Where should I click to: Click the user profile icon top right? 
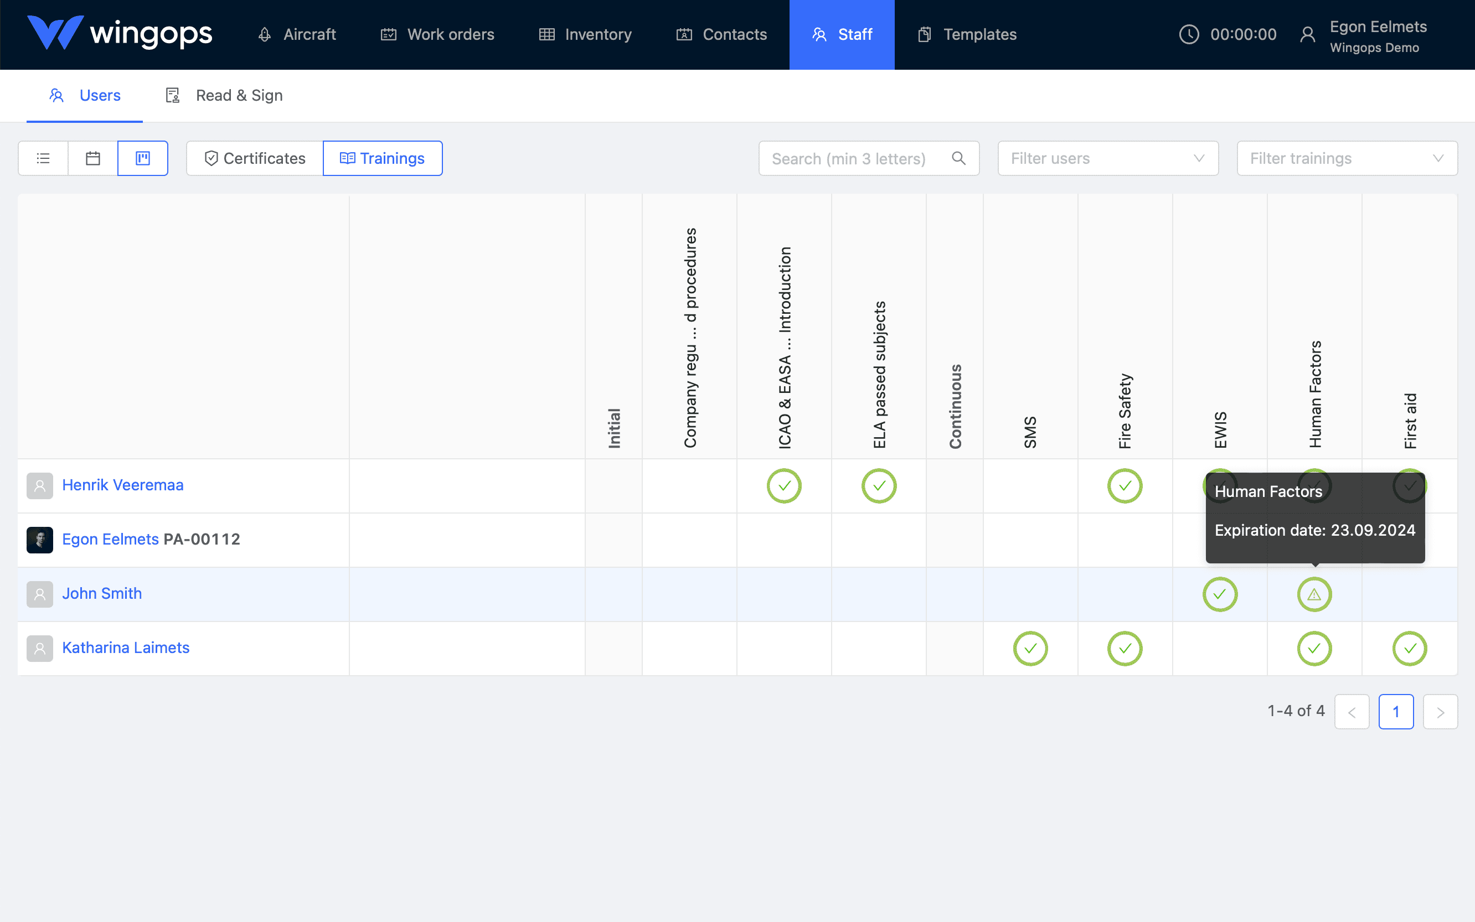[x=1308, y=35]
